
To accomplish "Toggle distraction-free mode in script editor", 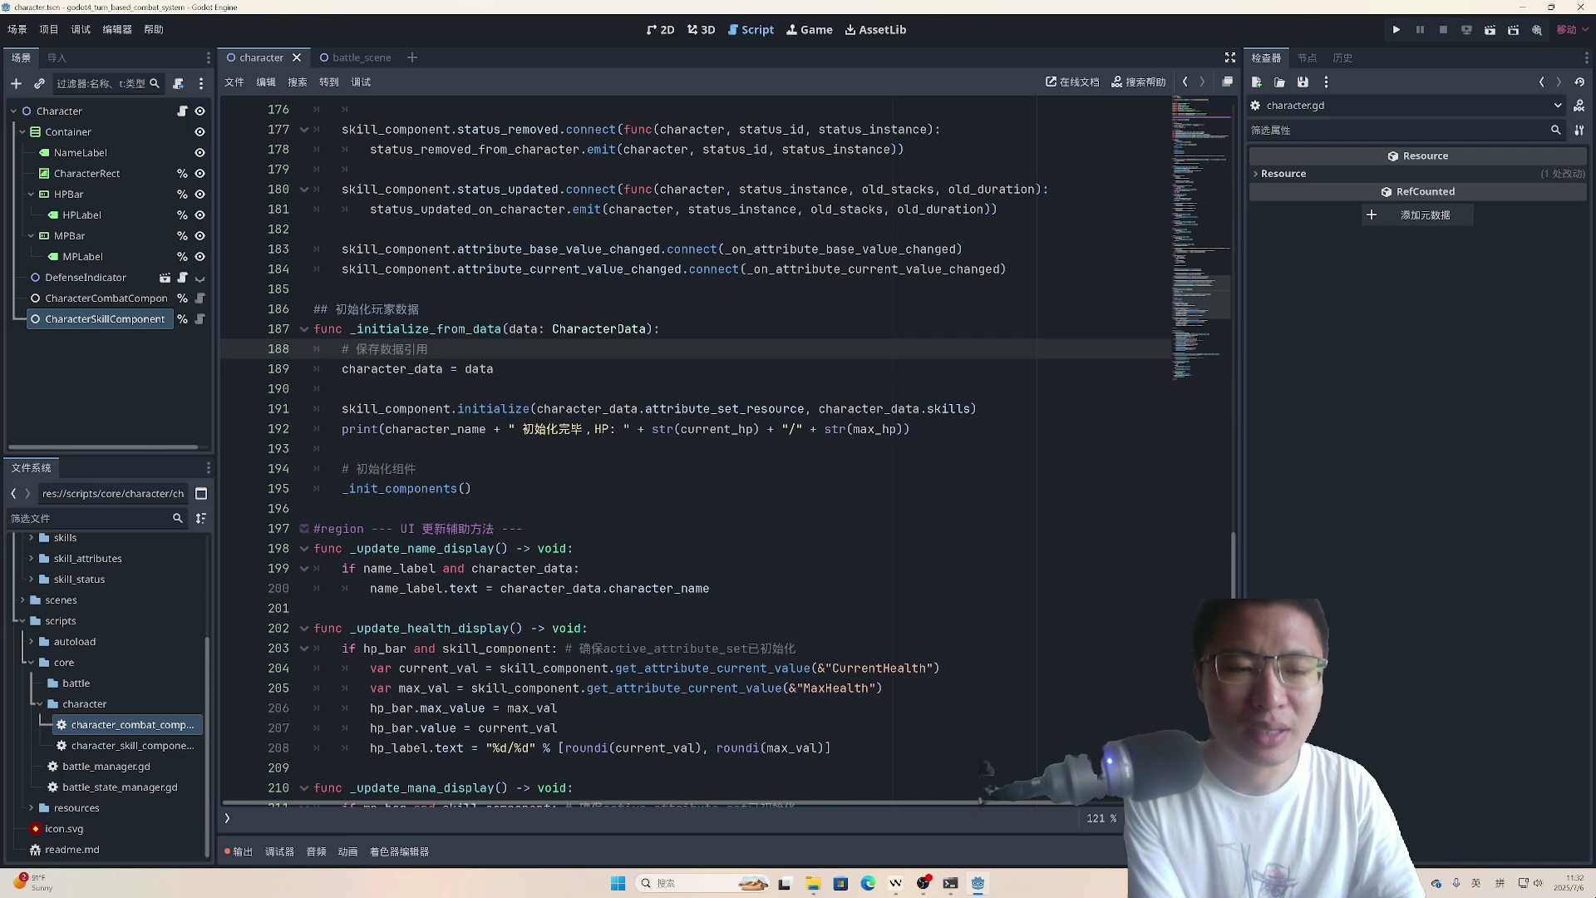I will pyautogui.click(x=1230, y=58).
